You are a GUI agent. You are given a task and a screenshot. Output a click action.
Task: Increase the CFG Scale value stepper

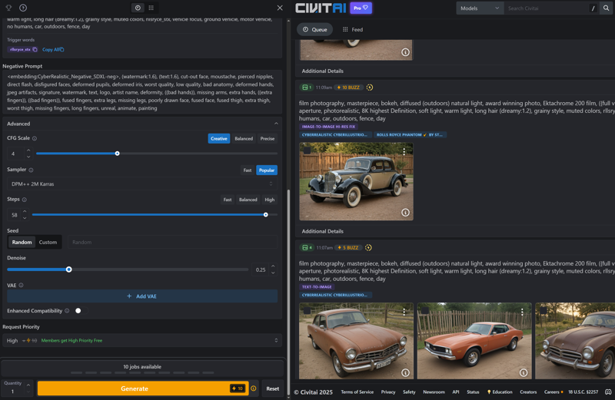pos(28,150)
